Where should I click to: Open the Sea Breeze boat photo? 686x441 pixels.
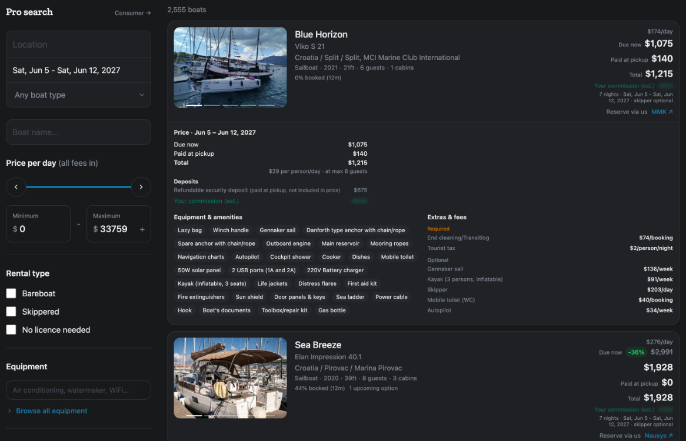tap(230, 377)
